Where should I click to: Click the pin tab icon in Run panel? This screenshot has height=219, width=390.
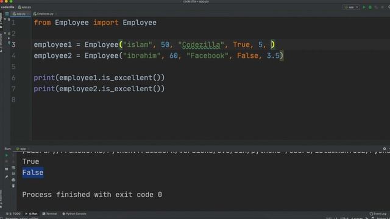[7, 177]
